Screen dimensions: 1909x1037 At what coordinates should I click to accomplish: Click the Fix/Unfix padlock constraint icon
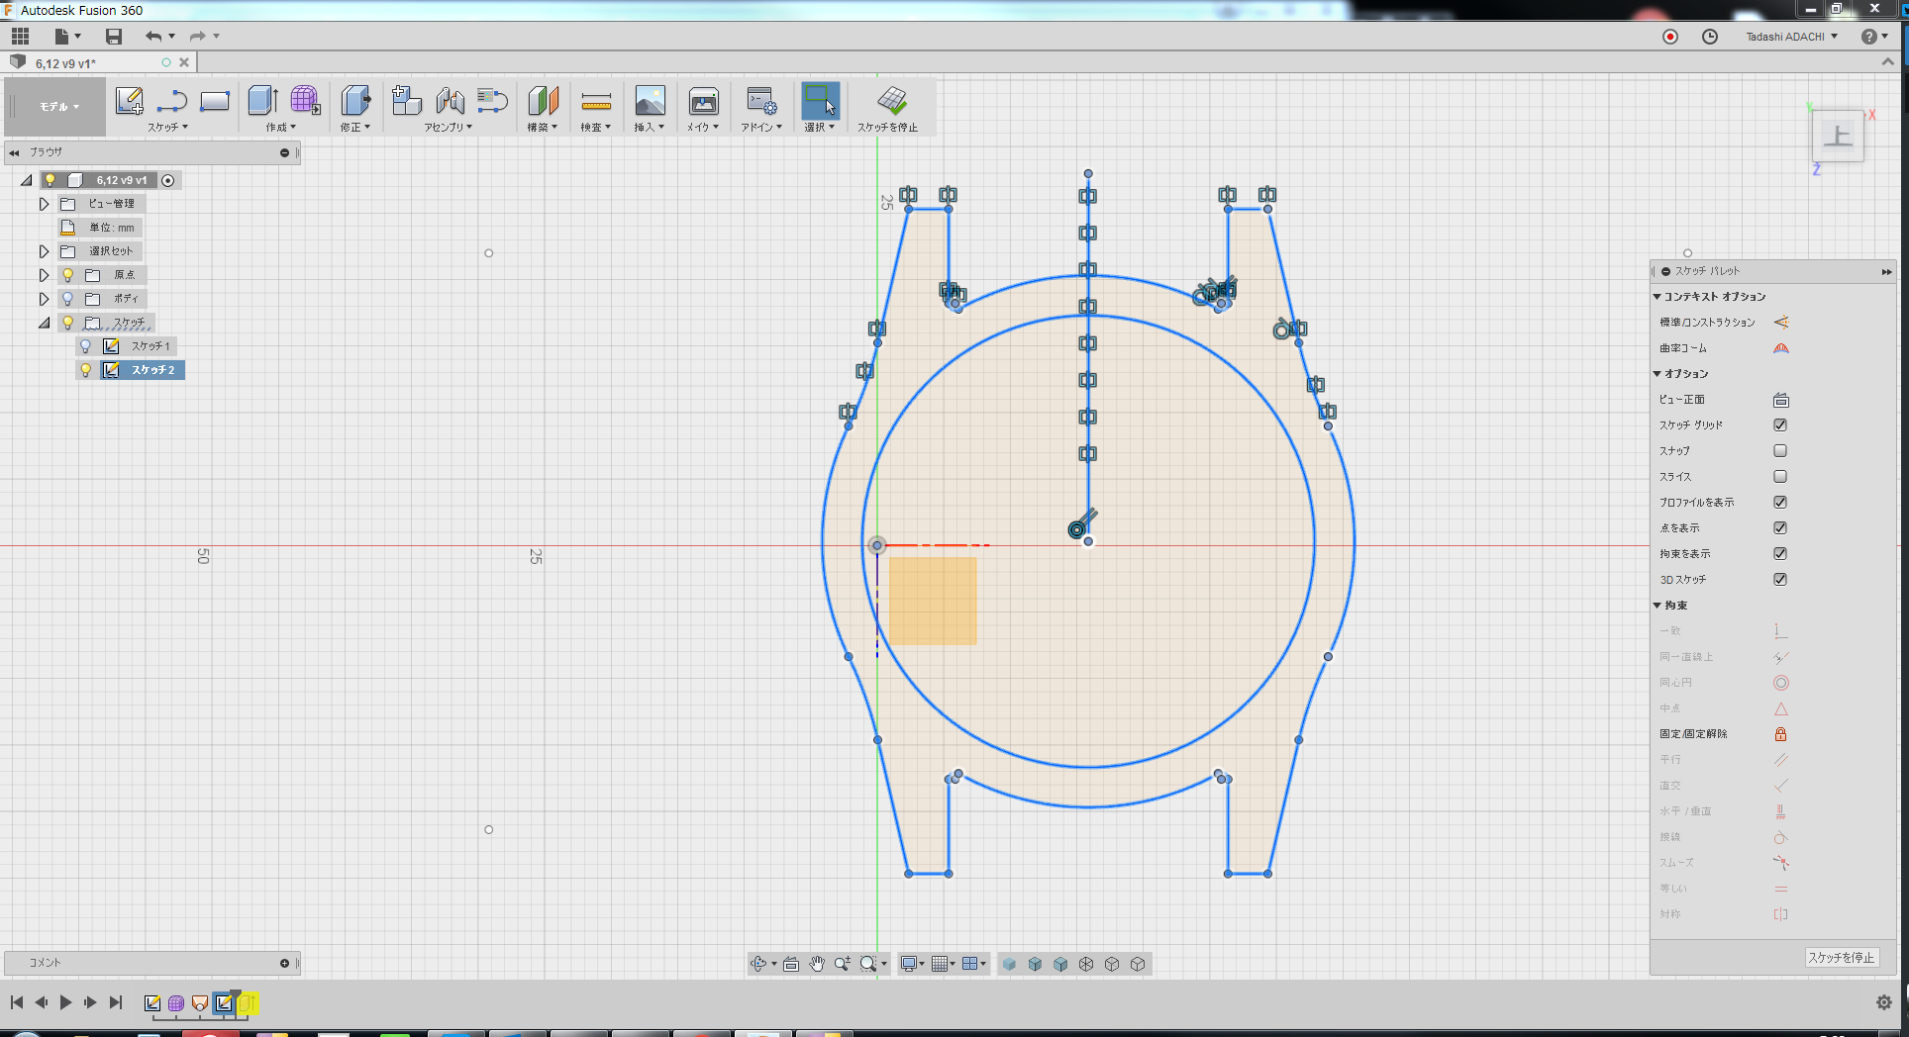coord(1780,734)
